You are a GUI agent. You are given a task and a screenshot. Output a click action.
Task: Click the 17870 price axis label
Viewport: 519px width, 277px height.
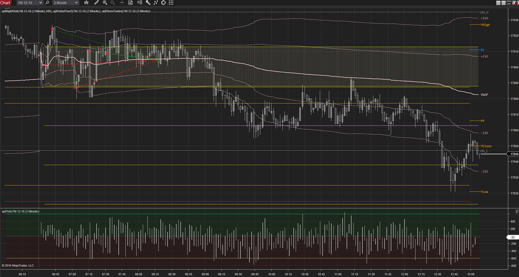click(x=514, y=114)
